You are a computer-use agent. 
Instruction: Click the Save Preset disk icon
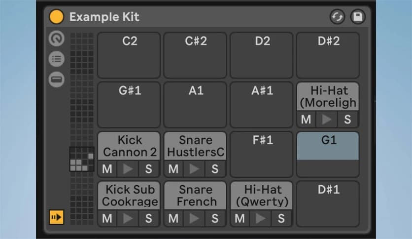tap(358, 17)
